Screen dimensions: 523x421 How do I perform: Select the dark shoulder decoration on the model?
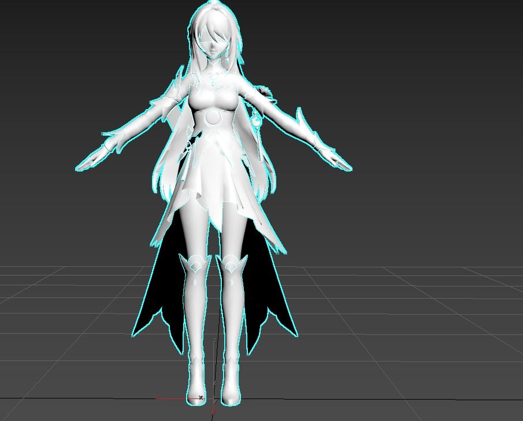265,91
